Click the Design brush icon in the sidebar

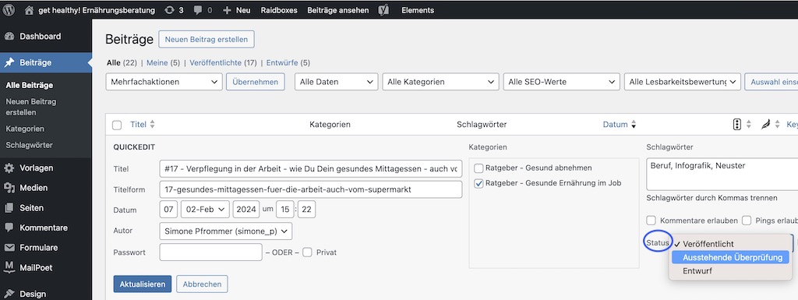[9, 294]
